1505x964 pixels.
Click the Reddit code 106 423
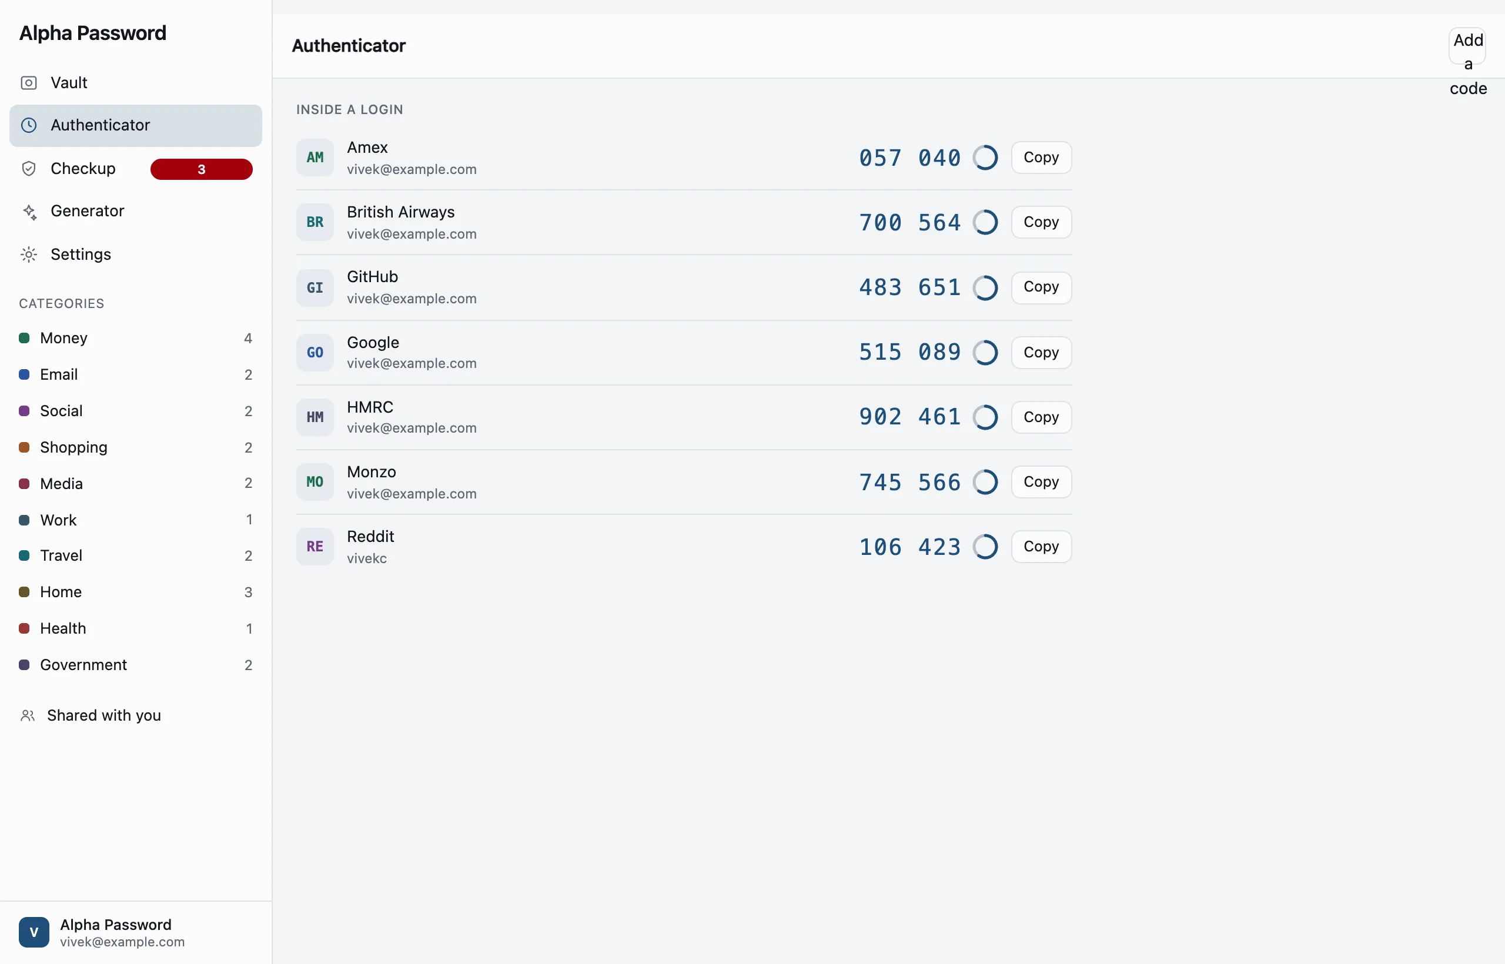(x=909, y=547)
